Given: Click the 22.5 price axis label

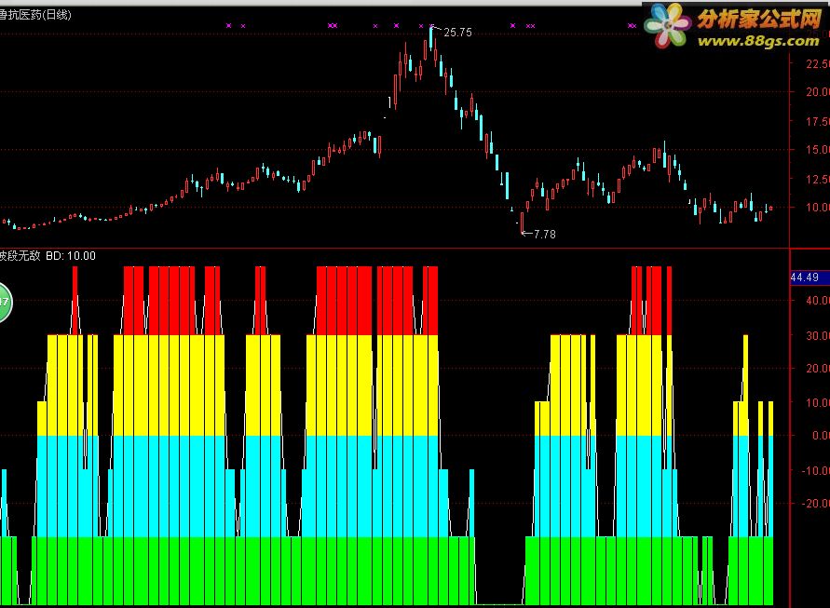Looking at the screenshot, I should 817,64.
